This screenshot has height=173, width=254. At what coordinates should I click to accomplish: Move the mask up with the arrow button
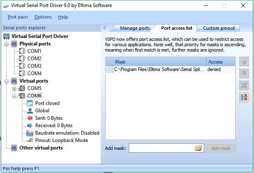244,62
